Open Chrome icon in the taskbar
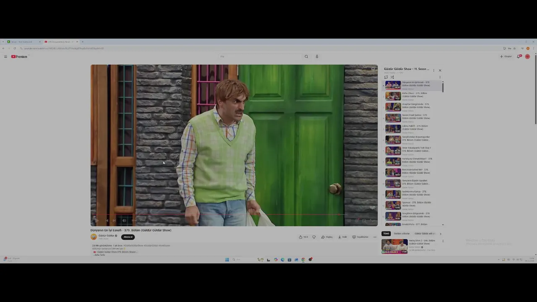Viewport: 537px width, 302px height. click(303, 260)
